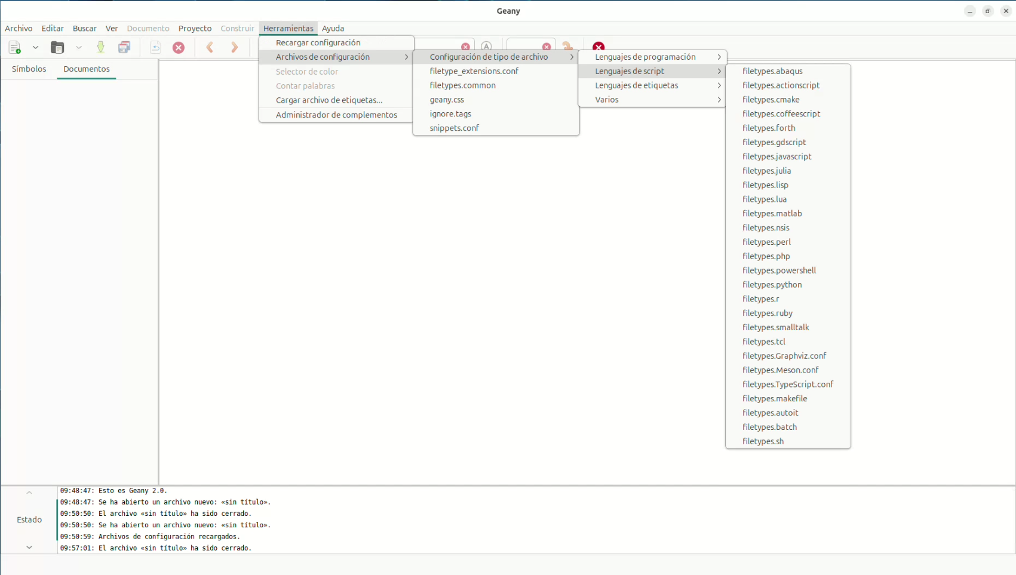Select filetypes.TypeScript.conf

click(x=788, y=384)
